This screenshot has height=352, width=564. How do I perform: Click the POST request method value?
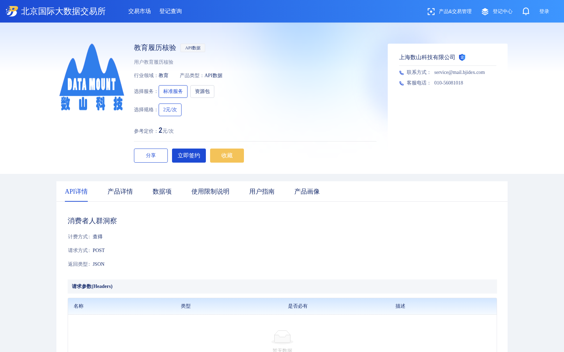click(99, 251)
